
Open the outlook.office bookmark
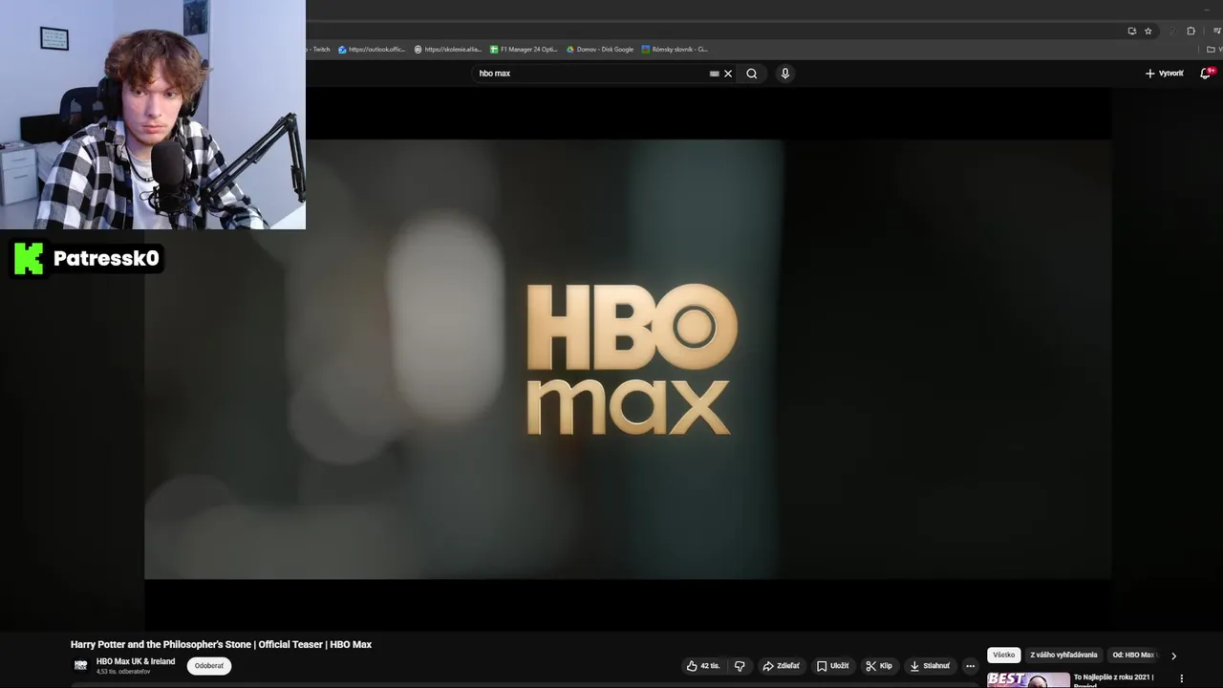tap(373, 50)
